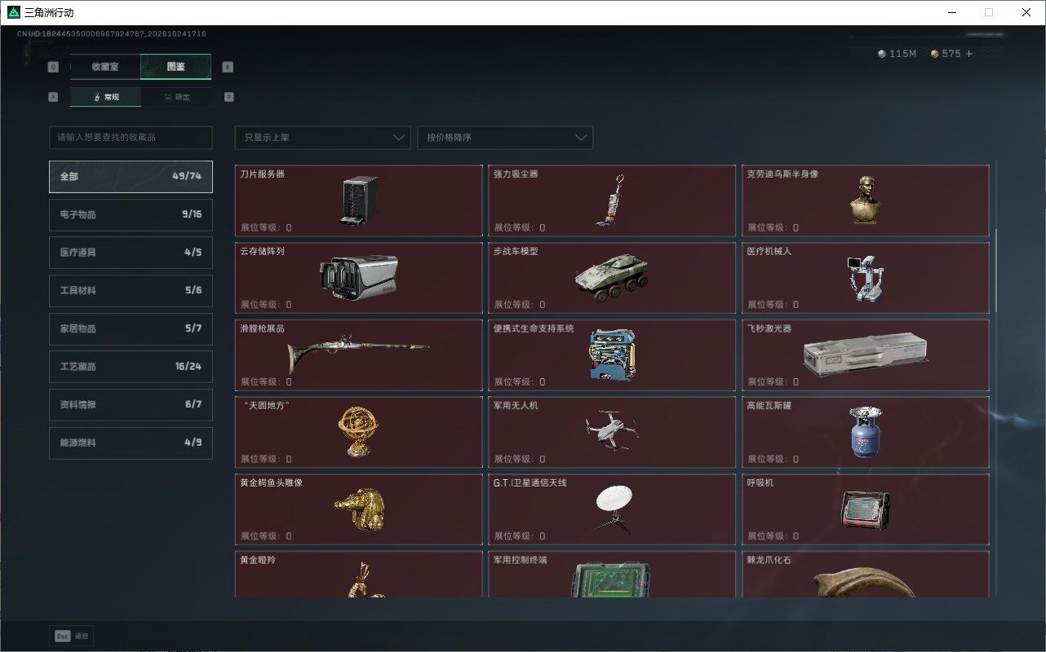Select the 云存储阵列 cloud storage array
1046x652 pixels.
click(x=358, y=278)
